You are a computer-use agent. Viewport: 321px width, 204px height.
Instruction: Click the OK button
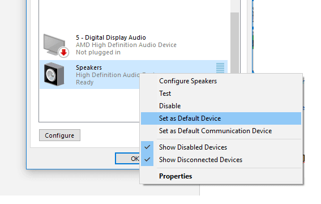tap(128, 158)
